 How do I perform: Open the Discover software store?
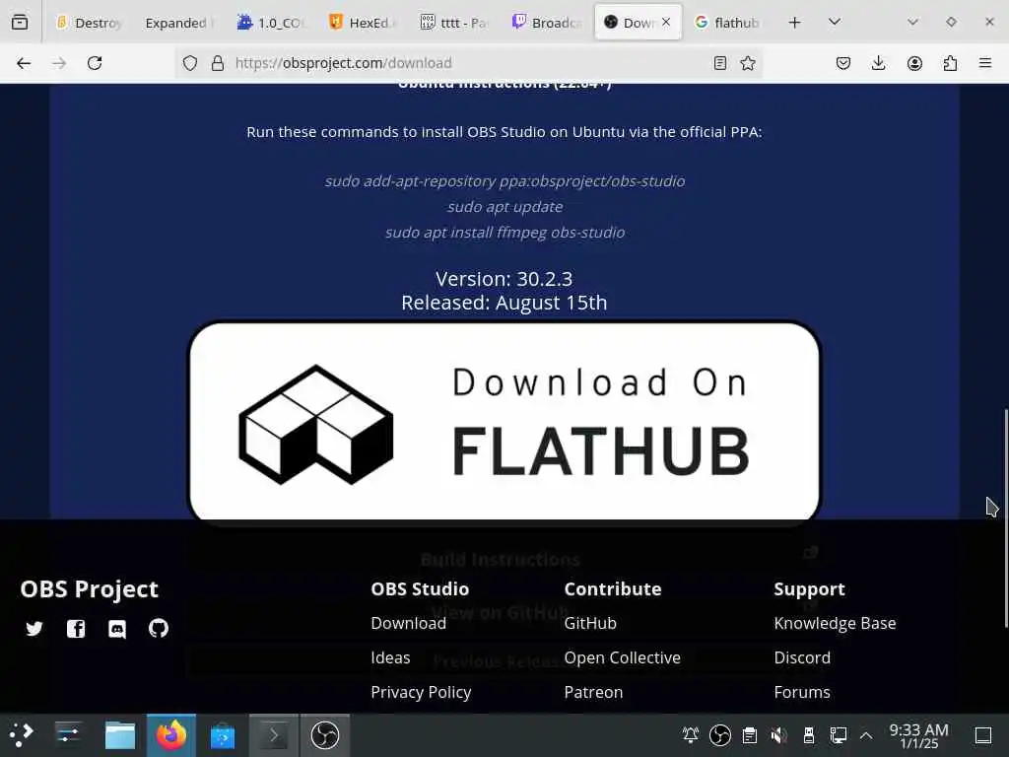click(223, 735)
